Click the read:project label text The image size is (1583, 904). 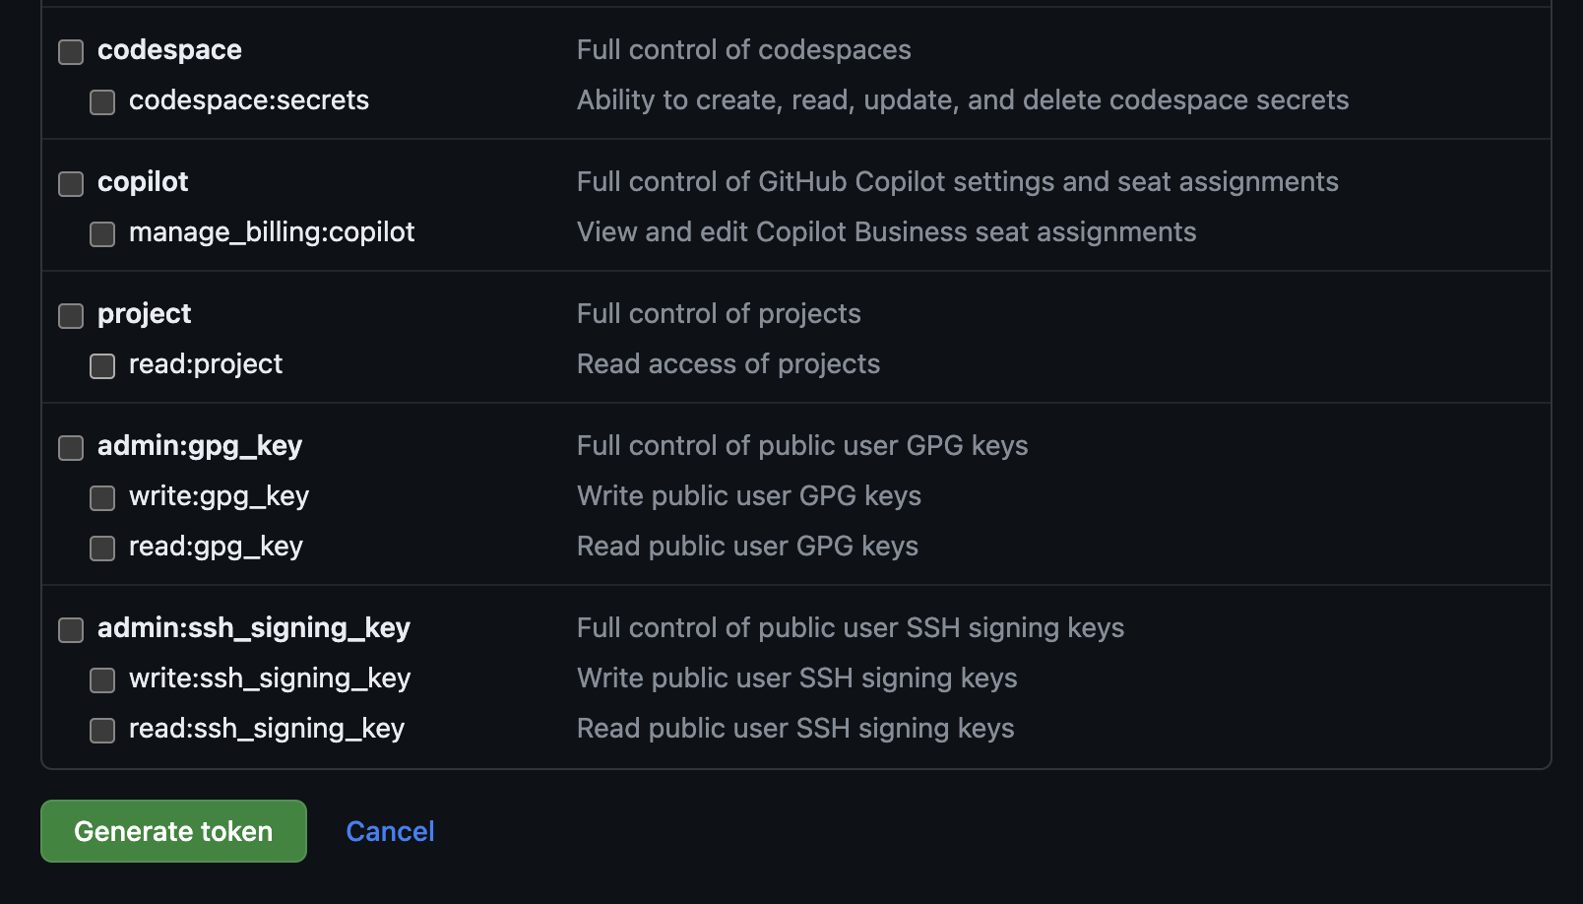(206, 363)
